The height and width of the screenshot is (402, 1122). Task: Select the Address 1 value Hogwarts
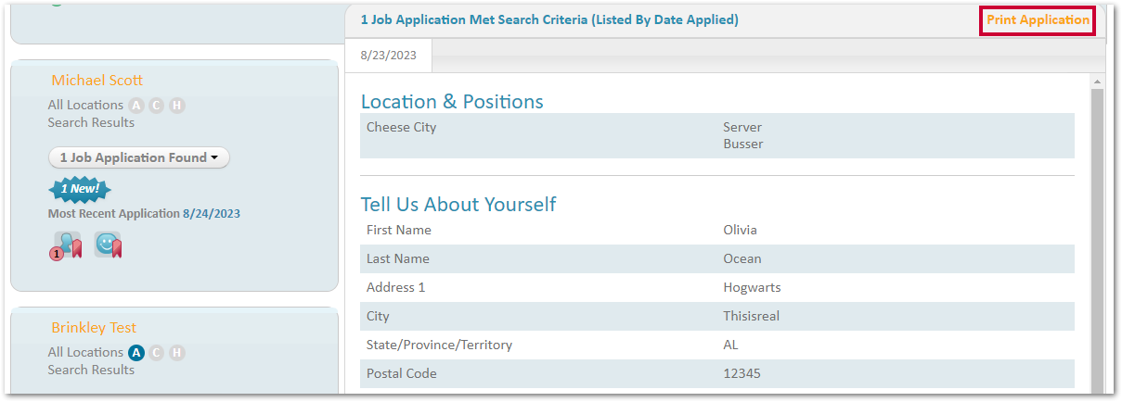753,287
